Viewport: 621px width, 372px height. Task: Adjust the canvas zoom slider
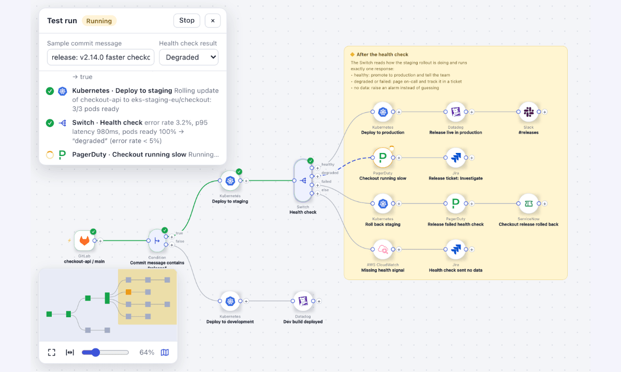coord(105,352)
